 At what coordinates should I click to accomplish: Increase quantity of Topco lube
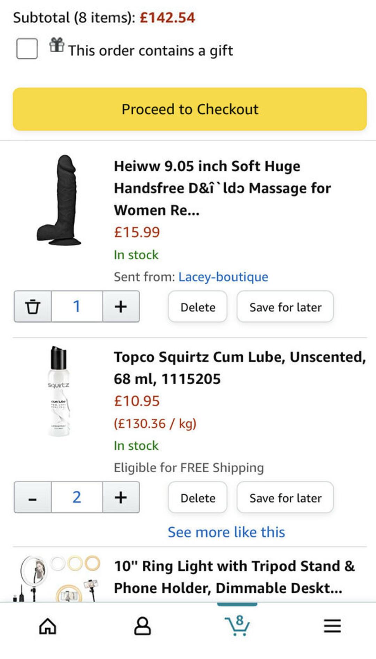click(x=121, y=498)
